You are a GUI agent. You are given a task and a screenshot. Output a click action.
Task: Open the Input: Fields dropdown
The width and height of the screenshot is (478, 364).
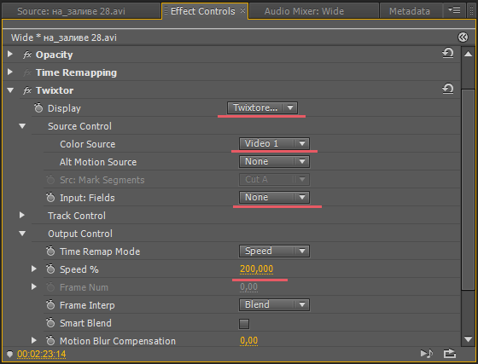(274, 197)
